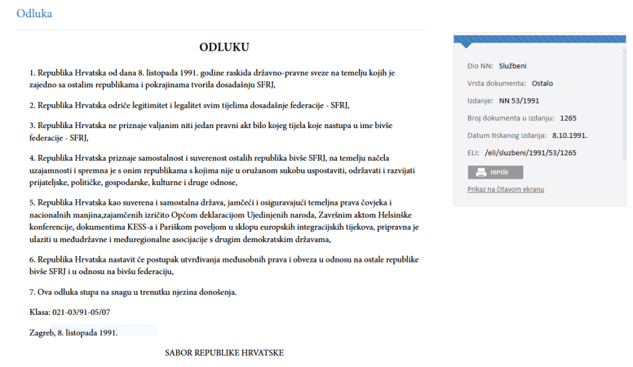Click the 'Ostalo' document type value
Image resolution: width=633 pixels, height=367 pixels.
542,84
